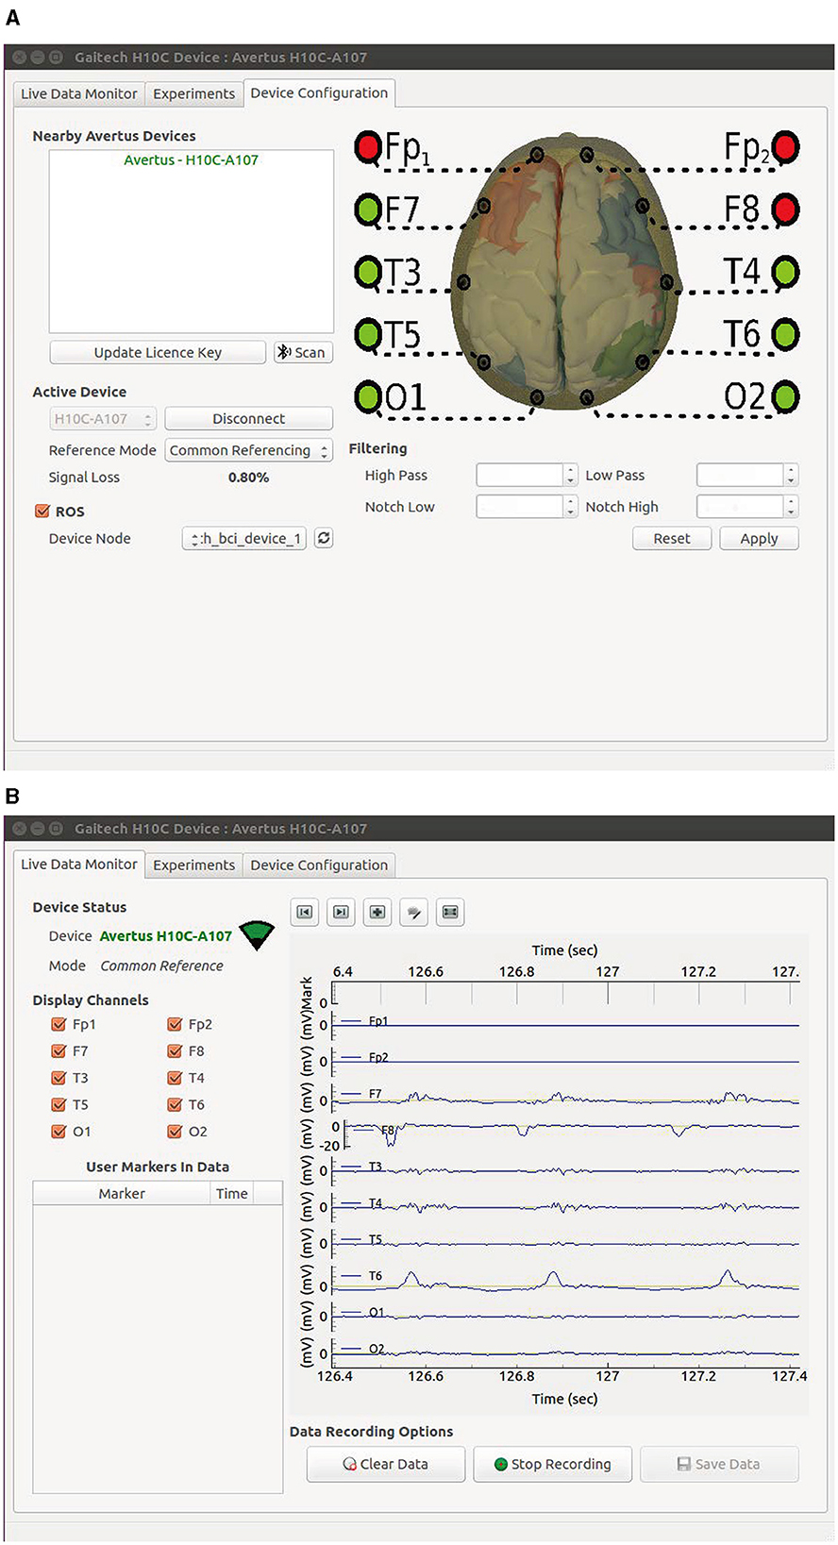
Task: Click the green O2 electrode indicator
Action: [785, 396]
